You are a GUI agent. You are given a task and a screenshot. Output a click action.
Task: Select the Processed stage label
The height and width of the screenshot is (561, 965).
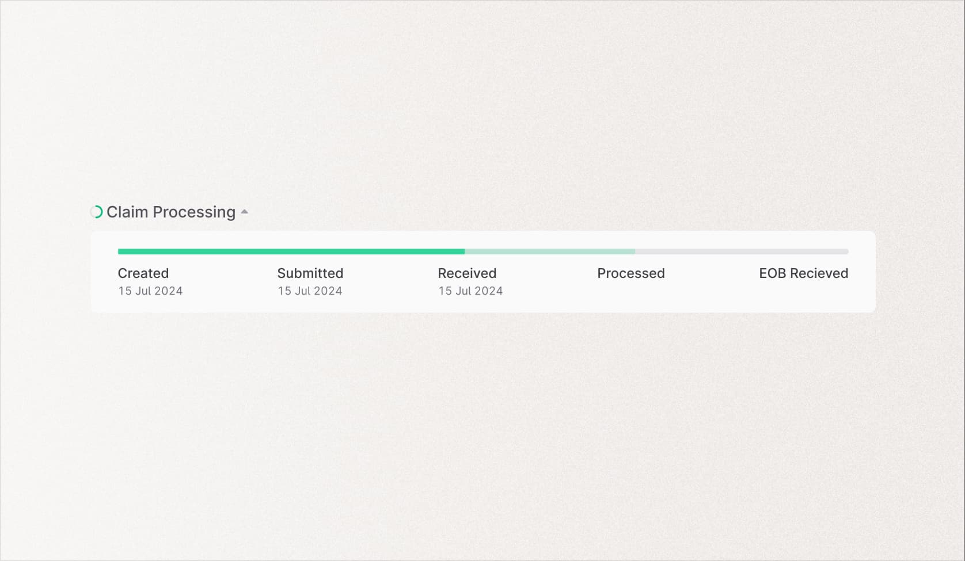(x=630, y=273)
